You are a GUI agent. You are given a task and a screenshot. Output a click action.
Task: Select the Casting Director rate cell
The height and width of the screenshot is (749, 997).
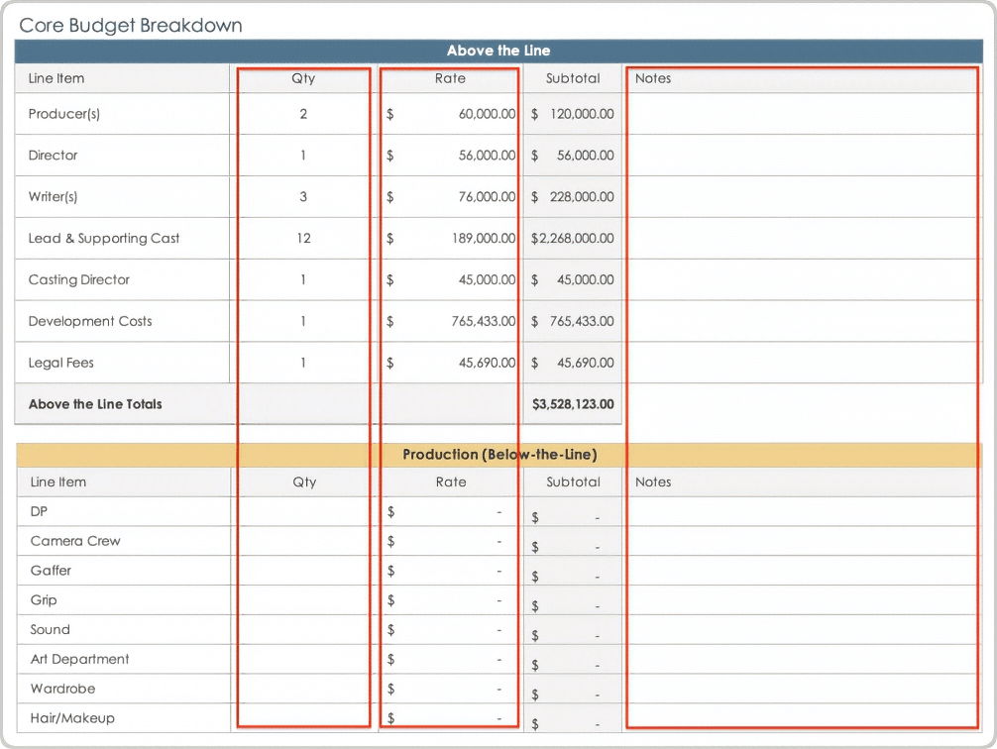click(x=450, y=280)
